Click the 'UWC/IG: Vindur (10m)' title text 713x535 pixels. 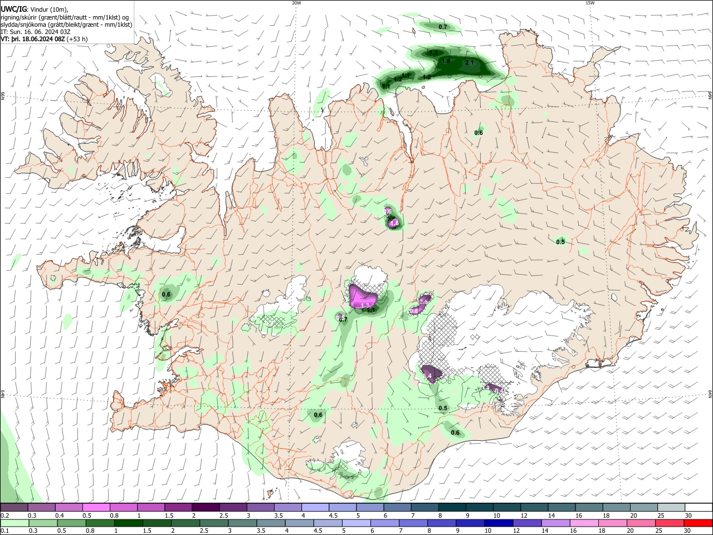35,9
